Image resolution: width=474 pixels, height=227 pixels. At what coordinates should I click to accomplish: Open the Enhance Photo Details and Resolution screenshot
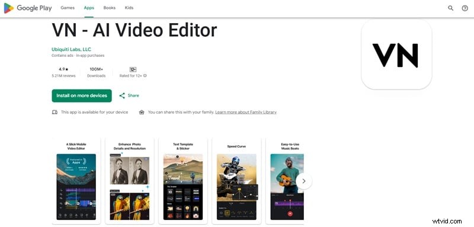[129, 181]
